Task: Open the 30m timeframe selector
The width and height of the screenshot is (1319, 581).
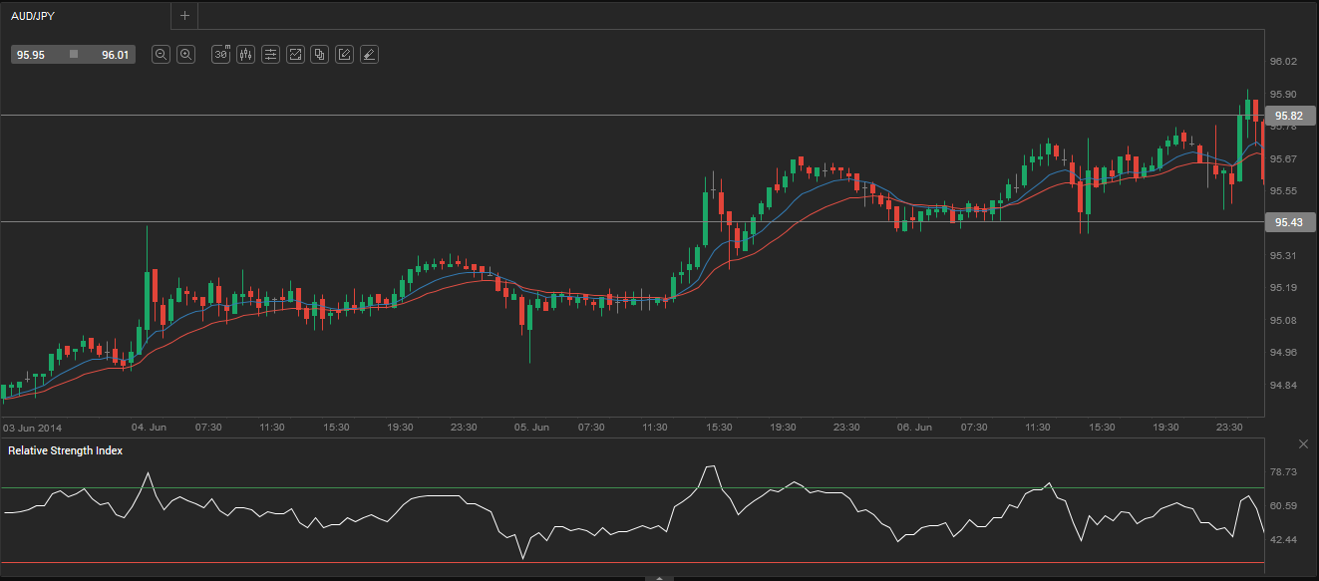Action: coord(221,55)
